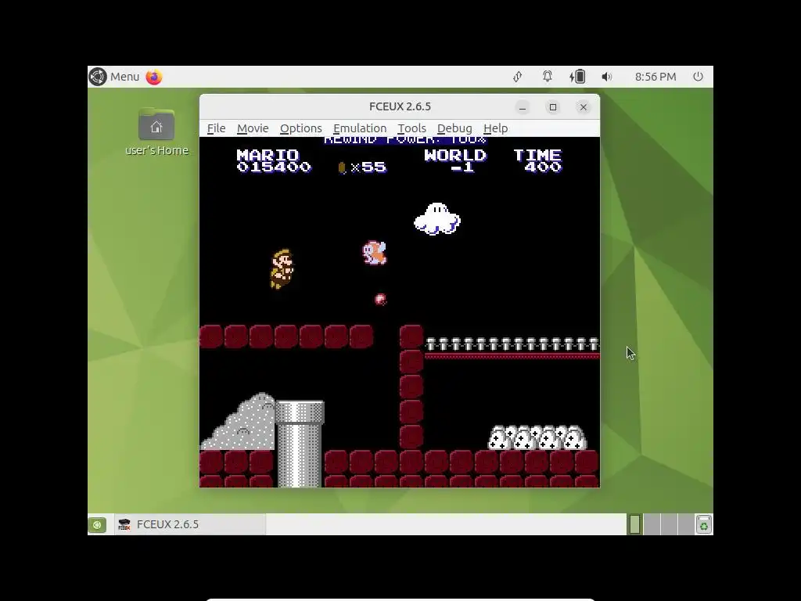Open the Trash icon in bottom panel
Image resolution: width=801 pixels, height=601 pixels.
coord(703,524)
